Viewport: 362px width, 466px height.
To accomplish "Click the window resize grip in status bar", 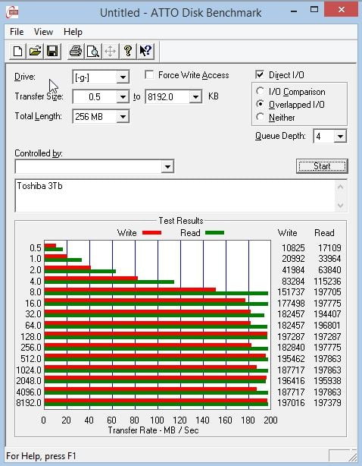I will [353, 457].
